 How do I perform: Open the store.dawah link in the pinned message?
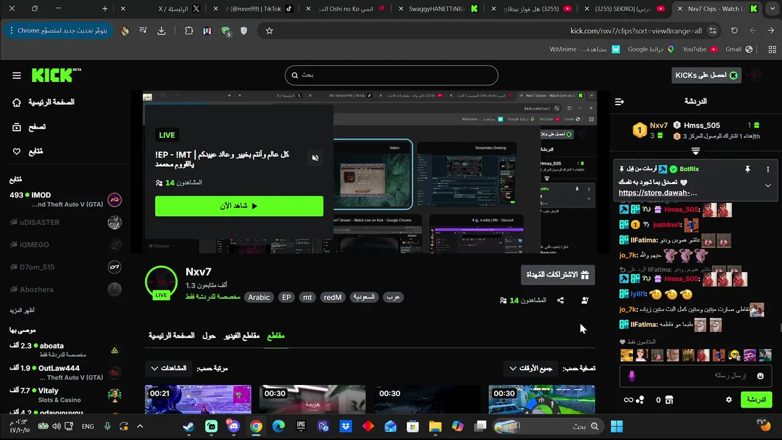[x=658, y=193]
